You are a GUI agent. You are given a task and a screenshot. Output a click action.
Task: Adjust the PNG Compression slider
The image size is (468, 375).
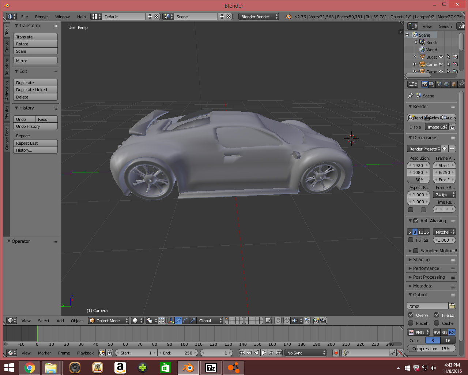click(431, 349)
